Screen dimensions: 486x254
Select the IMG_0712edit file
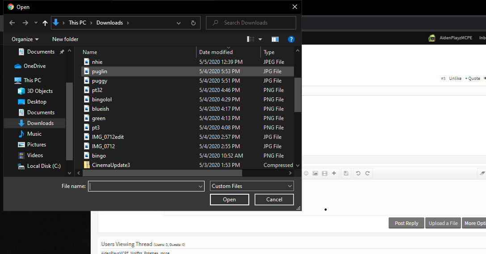[188, 137]
